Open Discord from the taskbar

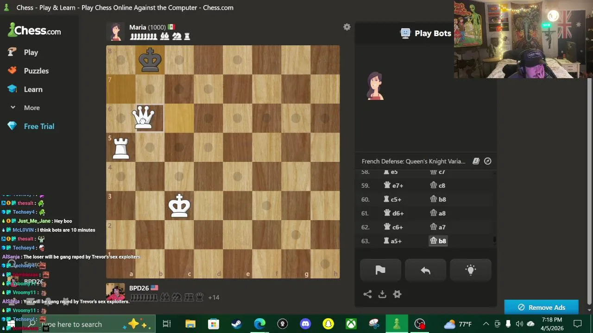[x=305, y=324]
